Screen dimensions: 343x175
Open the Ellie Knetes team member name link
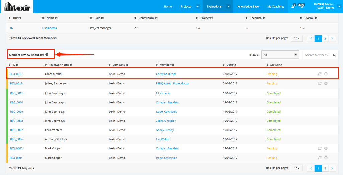point(50,28)
